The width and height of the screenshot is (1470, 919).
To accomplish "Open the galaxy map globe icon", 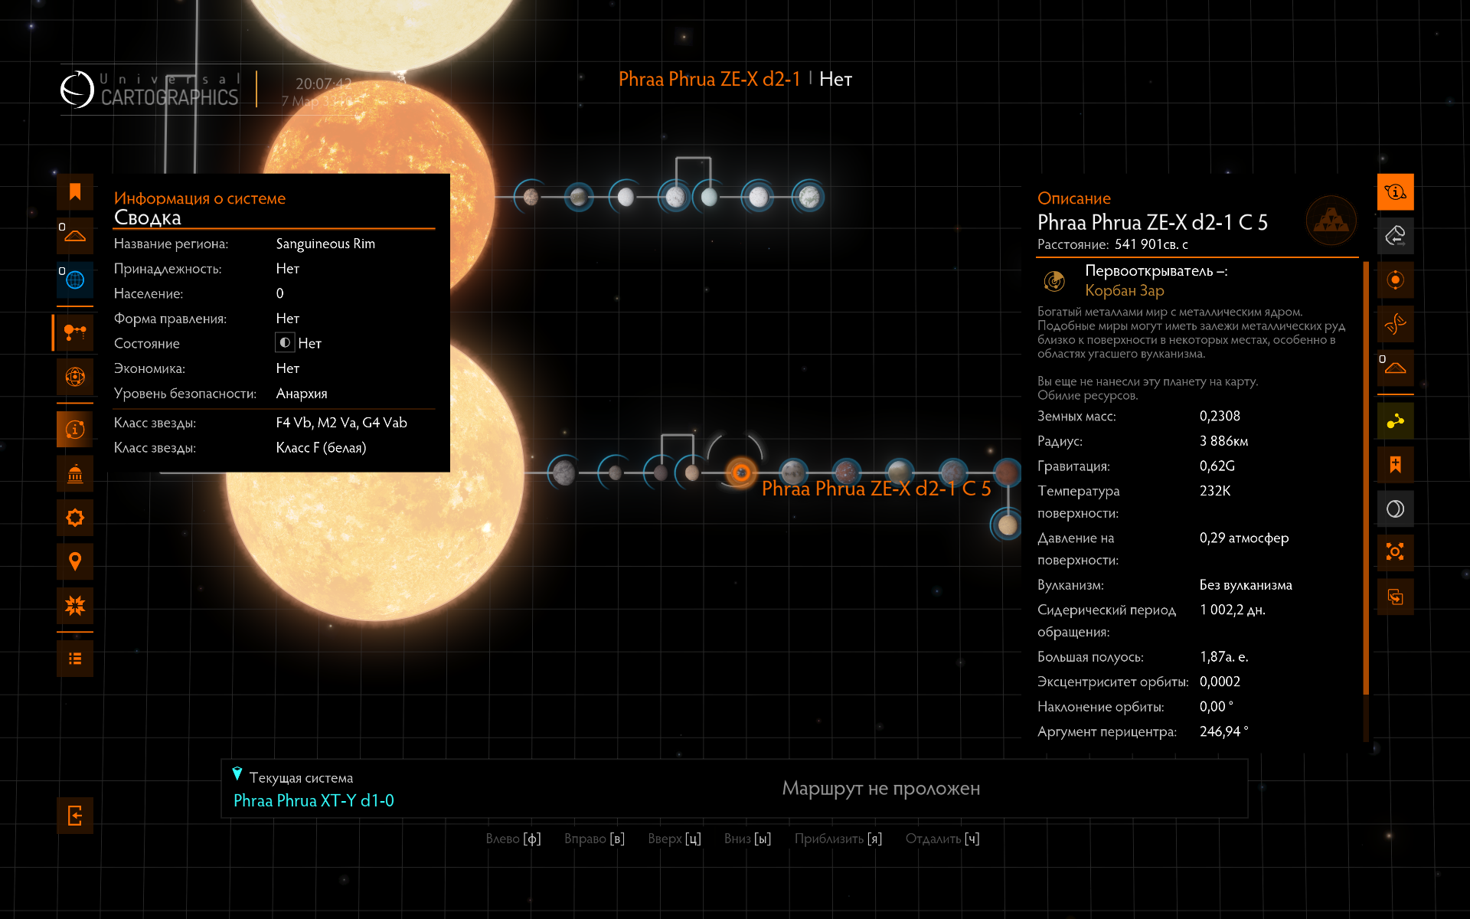I will click(75, 280).
